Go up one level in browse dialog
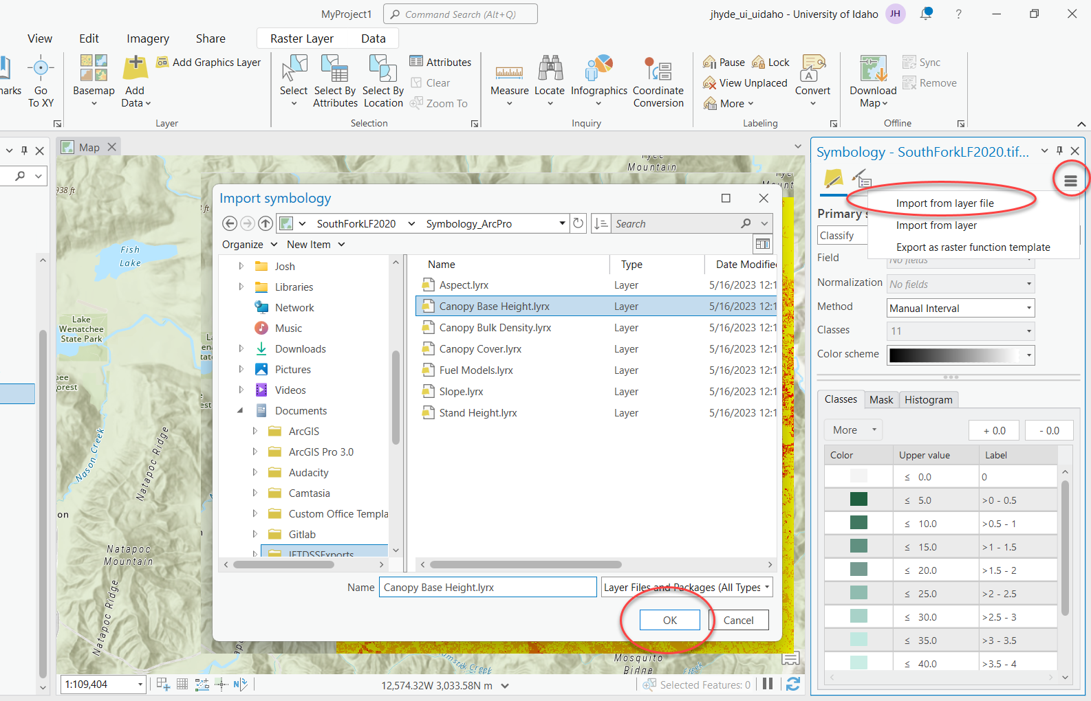Viewport: 1091px width, 701px height. pyautogui.click(x=266, y=223)
